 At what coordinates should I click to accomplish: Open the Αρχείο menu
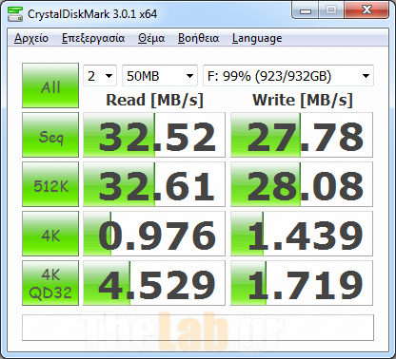[x=31, y=38]
